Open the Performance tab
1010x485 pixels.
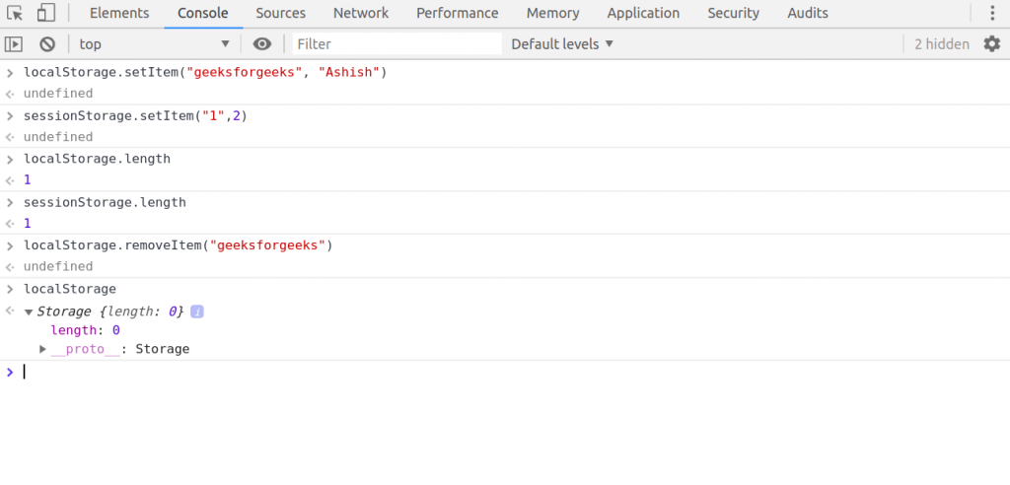click(457, 14)
